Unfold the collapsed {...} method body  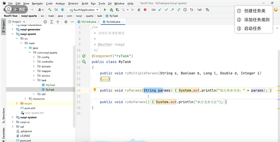click(x=105, y=79)
